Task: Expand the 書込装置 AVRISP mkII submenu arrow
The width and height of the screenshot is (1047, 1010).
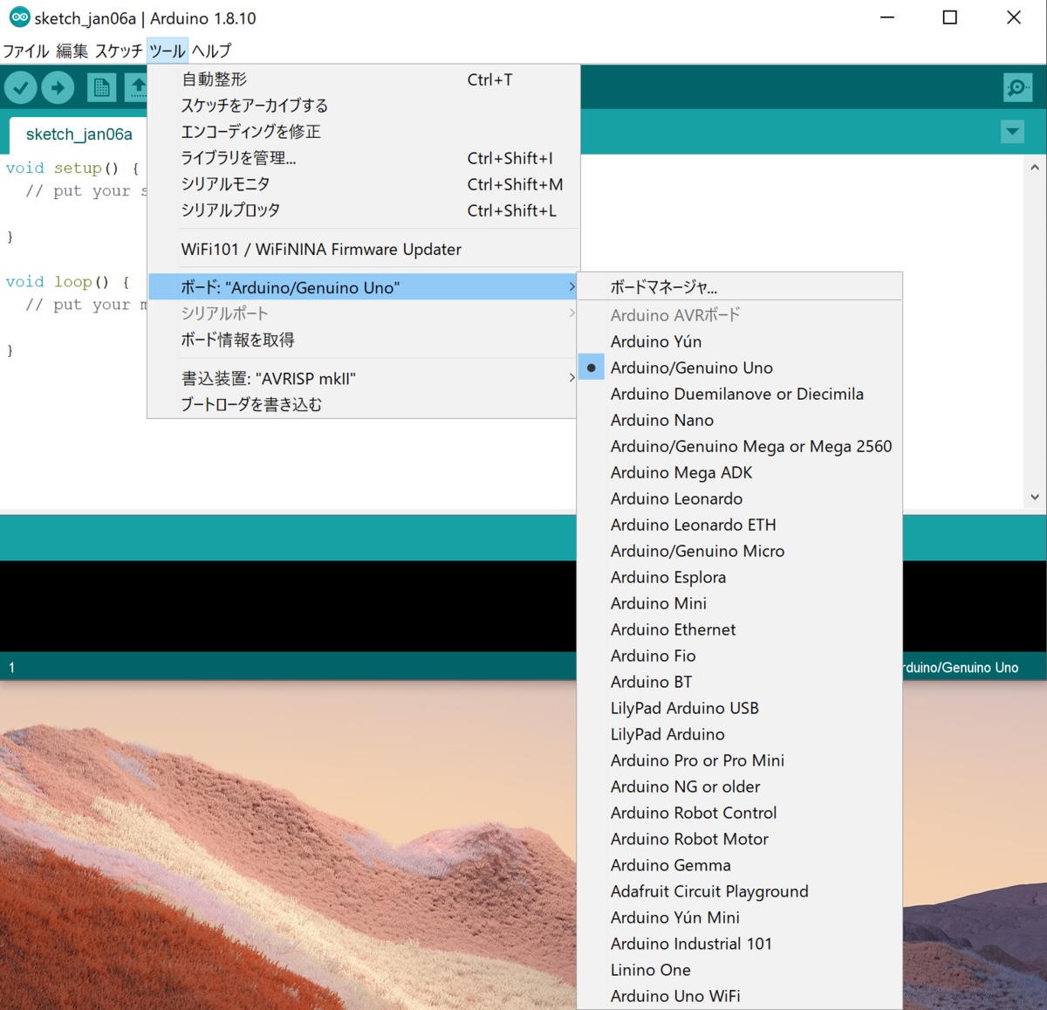Action: pos(572,378)
